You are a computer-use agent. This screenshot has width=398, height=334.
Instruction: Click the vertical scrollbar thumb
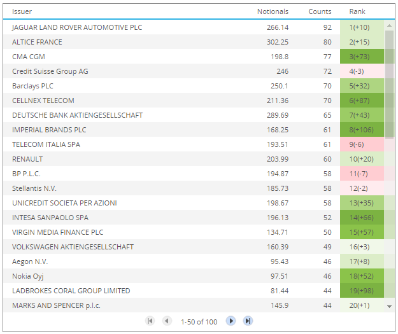(389, 84)
